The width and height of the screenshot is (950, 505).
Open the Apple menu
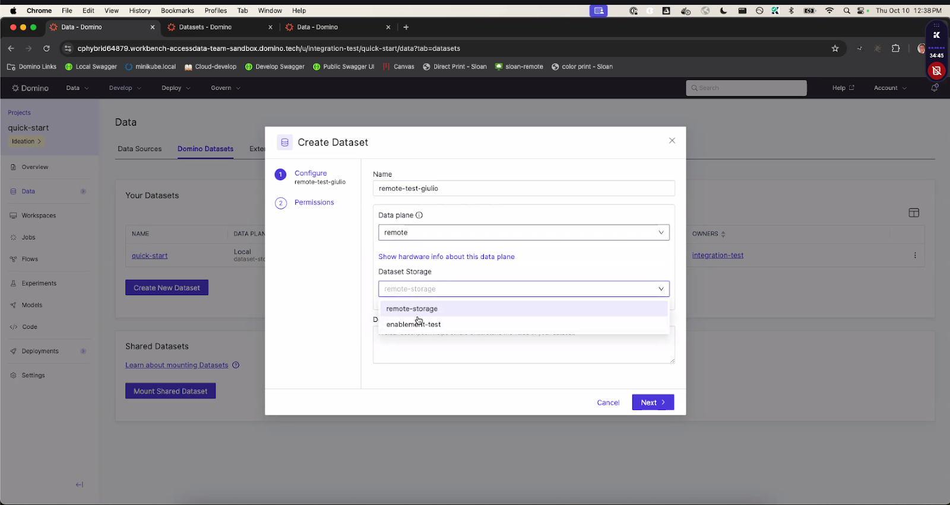click(13, 11)
